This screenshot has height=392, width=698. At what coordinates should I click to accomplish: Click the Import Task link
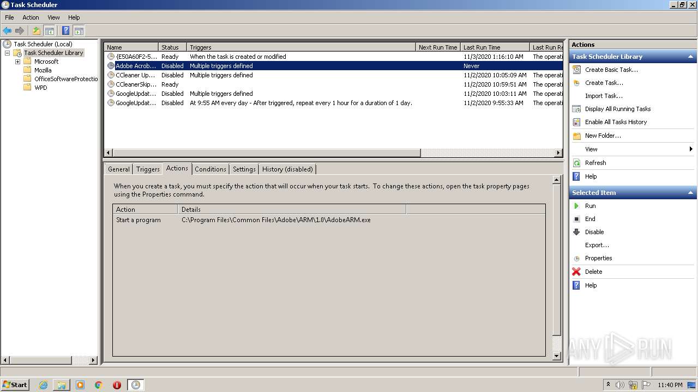(x=604, y=96)
